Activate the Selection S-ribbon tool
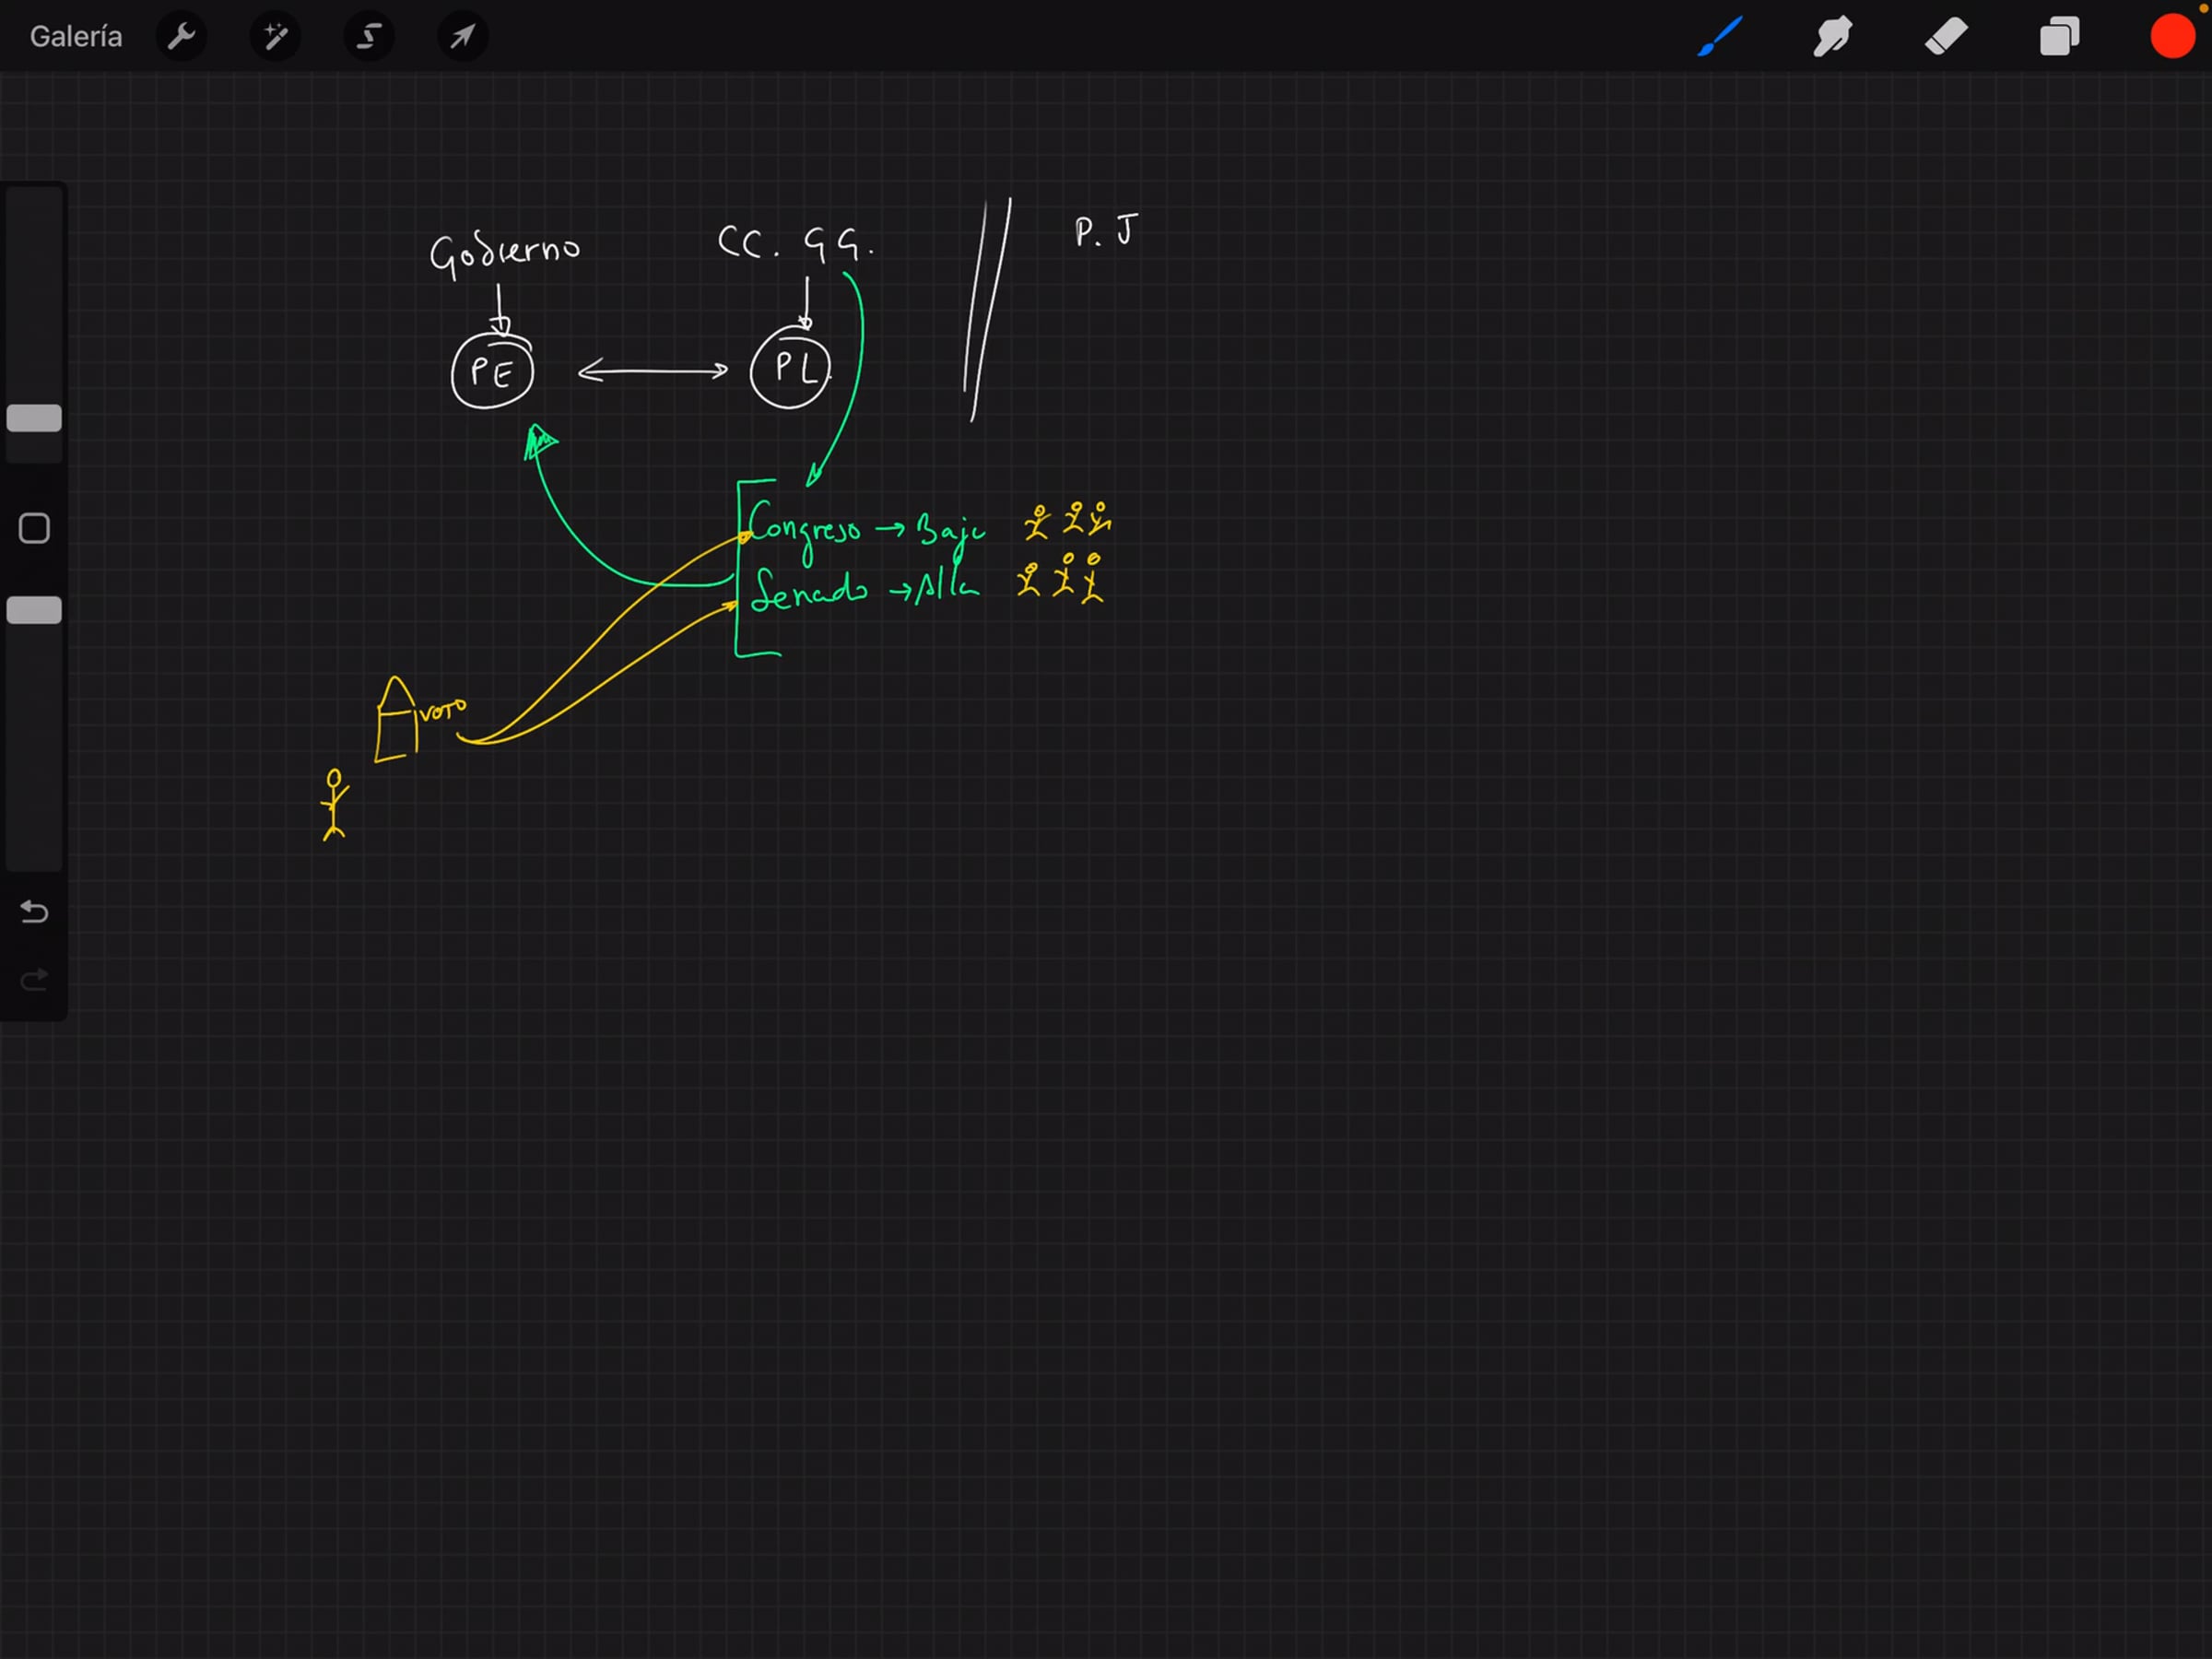The width and height of the screenshot is (2212, 1659). point(369,37)
